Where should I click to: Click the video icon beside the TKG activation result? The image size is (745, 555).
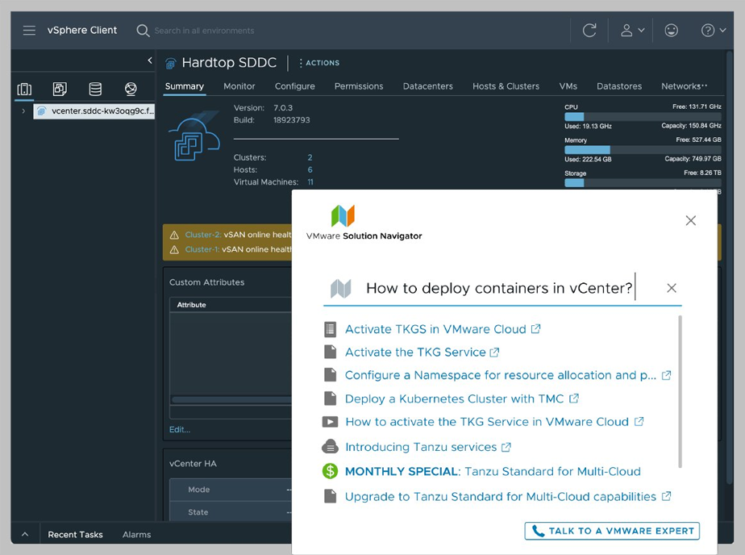331,421
